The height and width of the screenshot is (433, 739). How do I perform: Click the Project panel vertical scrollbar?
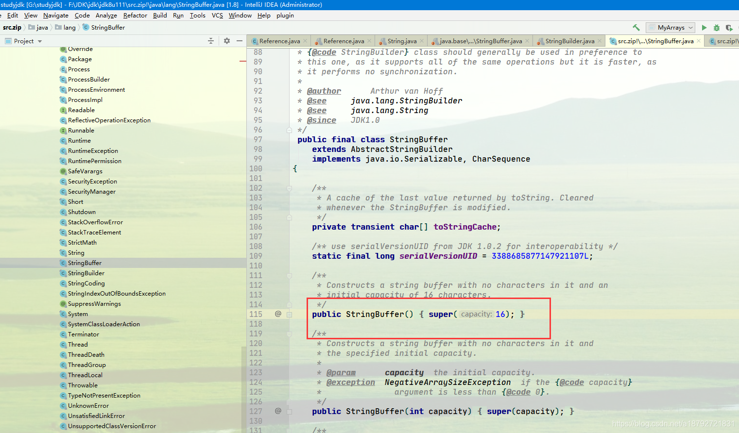click(x=244, y=388)
